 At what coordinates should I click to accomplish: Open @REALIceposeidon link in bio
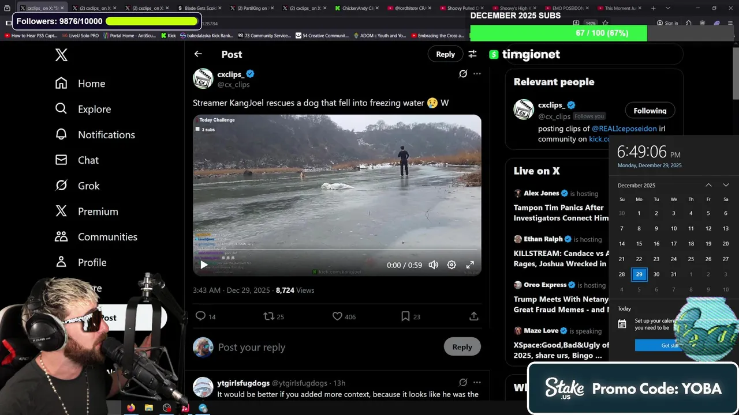pos(624,129)
